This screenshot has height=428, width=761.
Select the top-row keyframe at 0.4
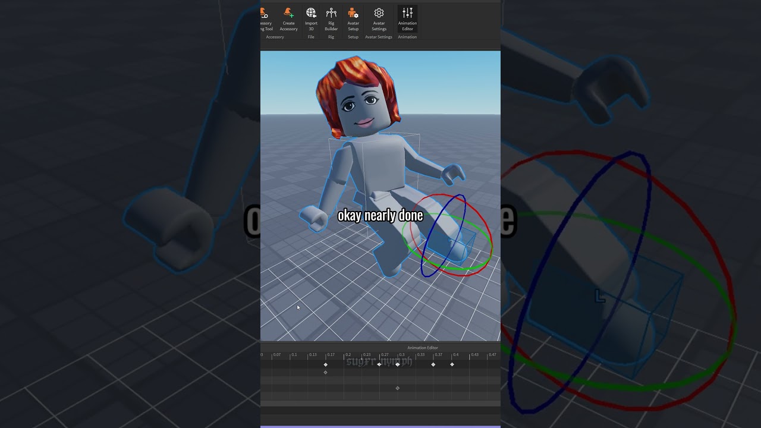point(452,364)
